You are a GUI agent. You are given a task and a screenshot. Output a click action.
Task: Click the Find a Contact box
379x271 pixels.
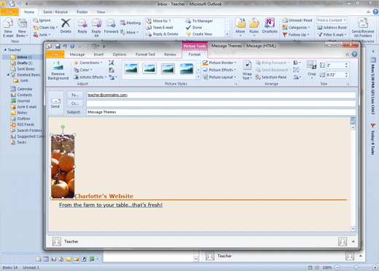point(332,20)
